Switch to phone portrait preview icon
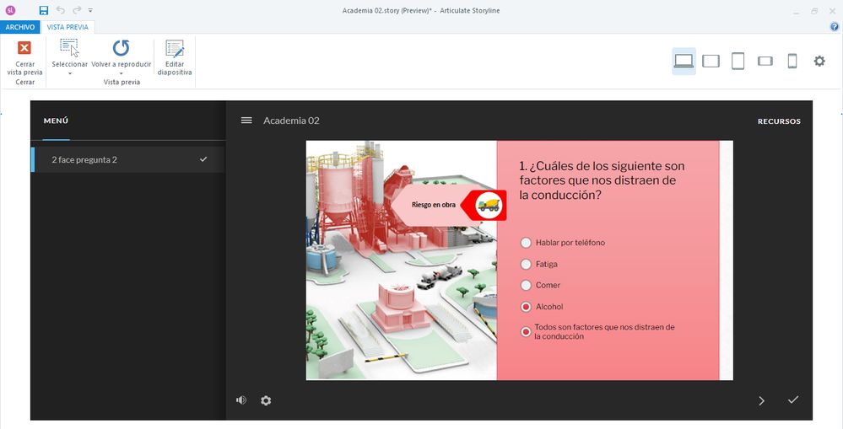The height and width of the screenshot is (429, 843). (792, 61)
